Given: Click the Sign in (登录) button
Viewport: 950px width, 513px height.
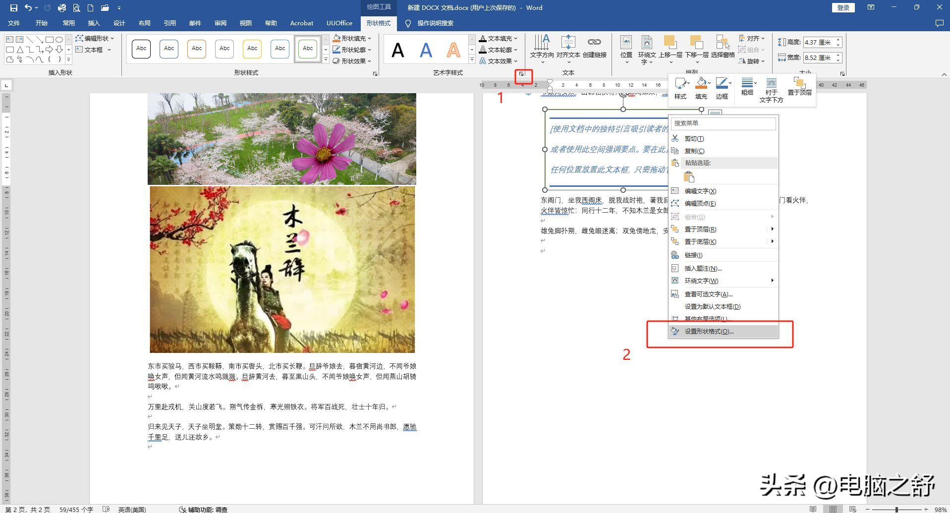Looking at the screenshot, I should (x=843, y=7).
